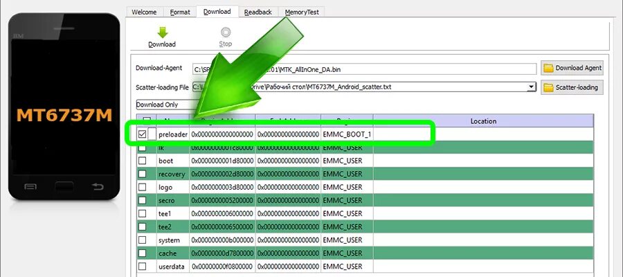Click the secro partition name

[x=166, y=200]
